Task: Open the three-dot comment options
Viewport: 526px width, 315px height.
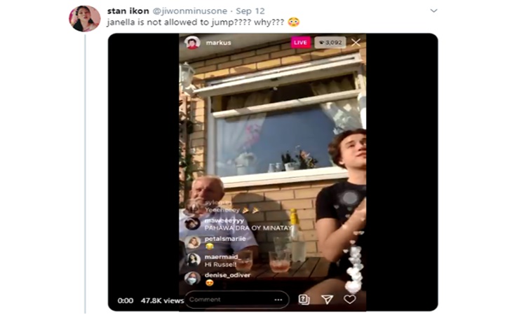Action: click(278, 300)
